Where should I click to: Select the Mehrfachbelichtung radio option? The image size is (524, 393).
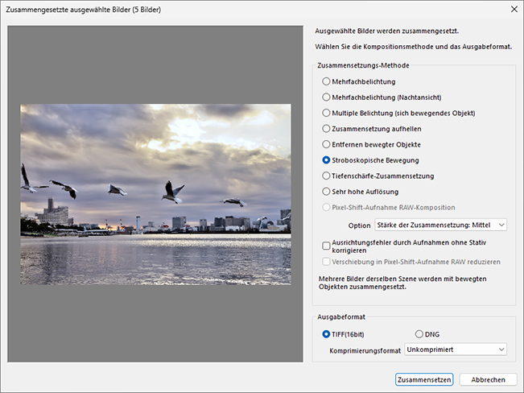point(326,81)
